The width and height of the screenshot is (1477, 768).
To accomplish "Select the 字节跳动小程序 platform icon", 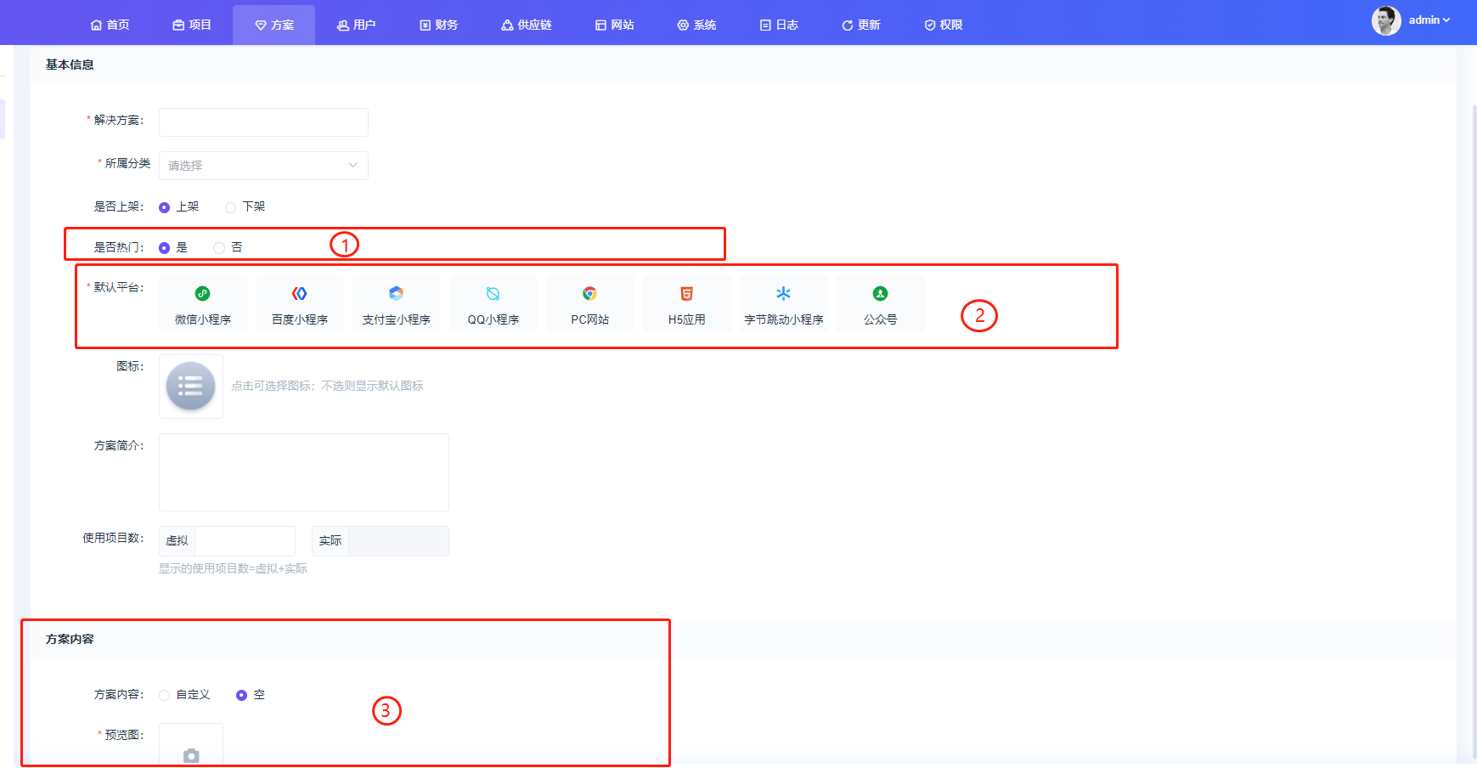I will click(x=783, y=294).
